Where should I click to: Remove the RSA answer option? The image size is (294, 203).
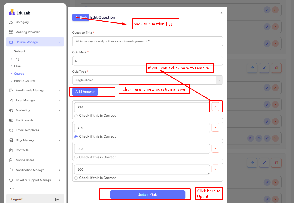[x=215, y=107]
